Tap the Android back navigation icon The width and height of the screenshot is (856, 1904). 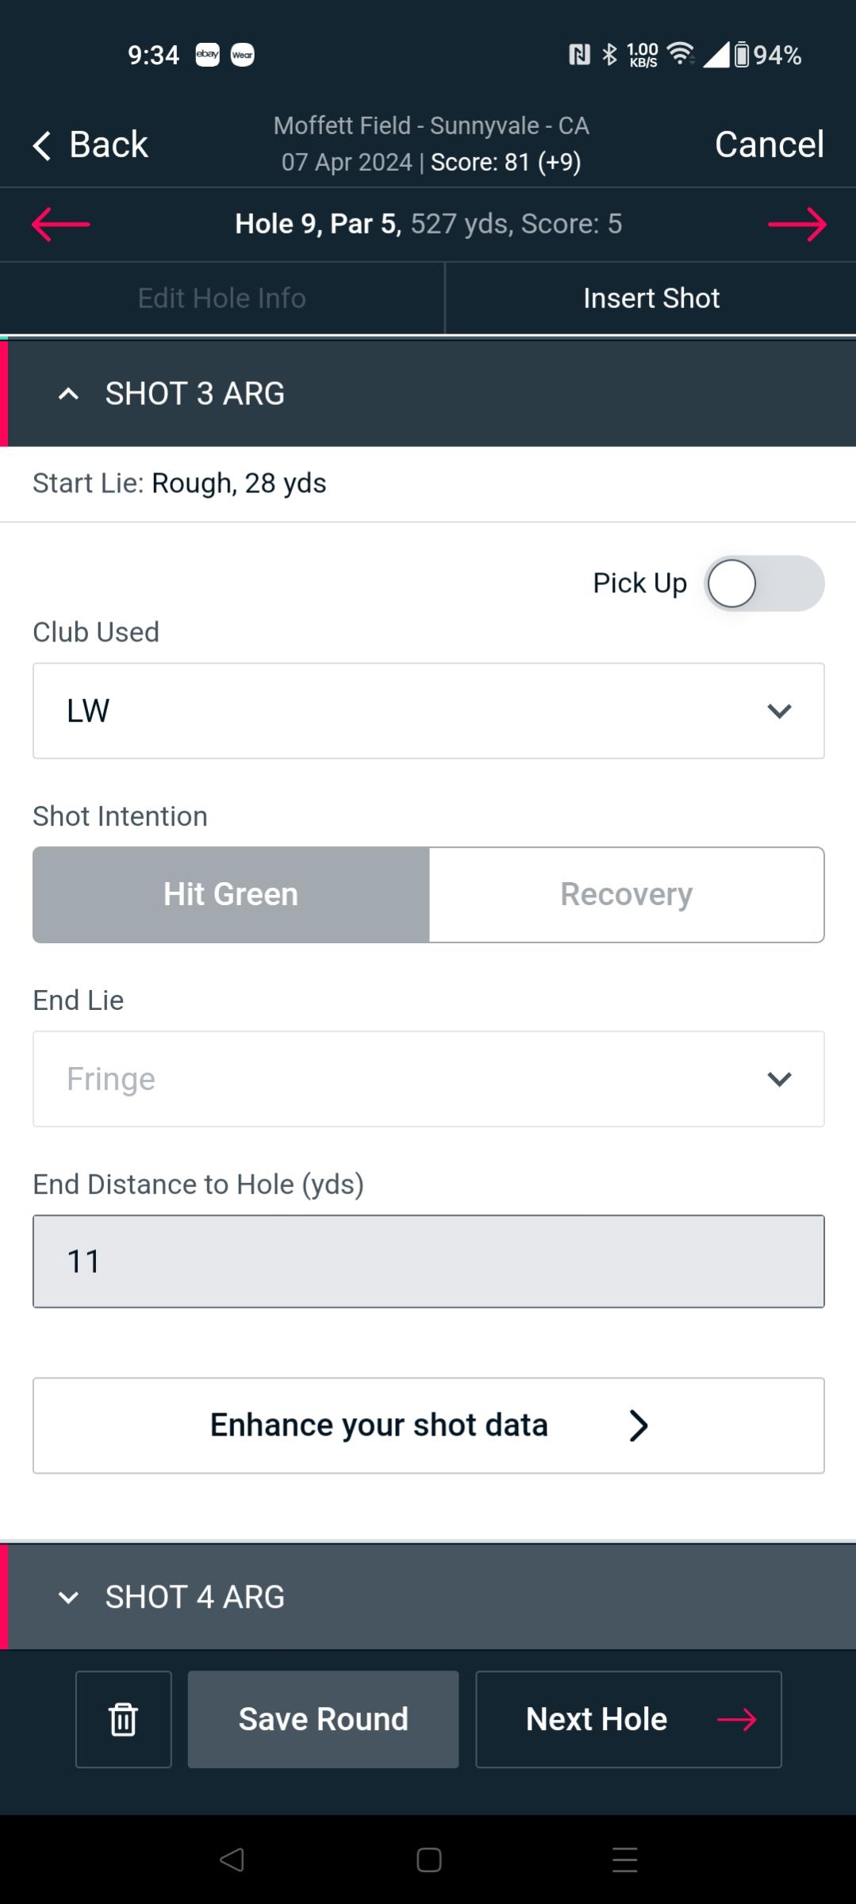point(232,1860)
